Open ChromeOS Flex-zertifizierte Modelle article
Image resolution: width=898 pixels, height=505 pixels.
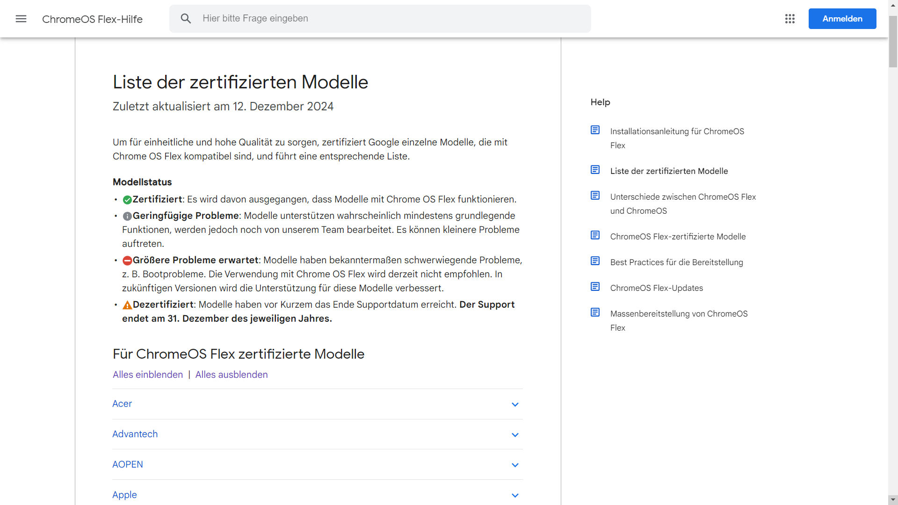(678, 237)
